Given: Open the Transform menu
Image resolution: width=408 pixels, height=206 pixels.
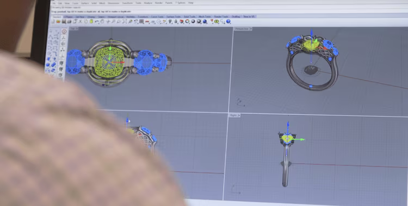Looking at the screenshot, I should (127, 3).
